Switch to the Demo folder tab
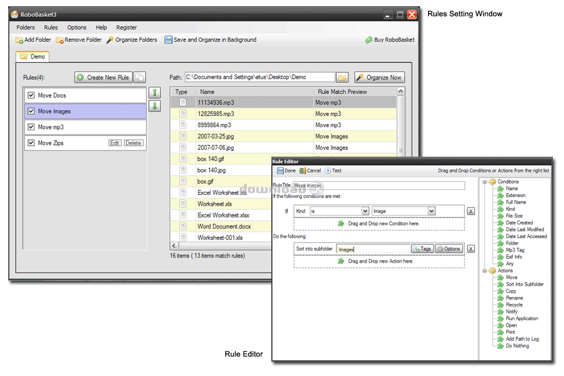This screenshot has height=376, width=564. click(33, 56)
